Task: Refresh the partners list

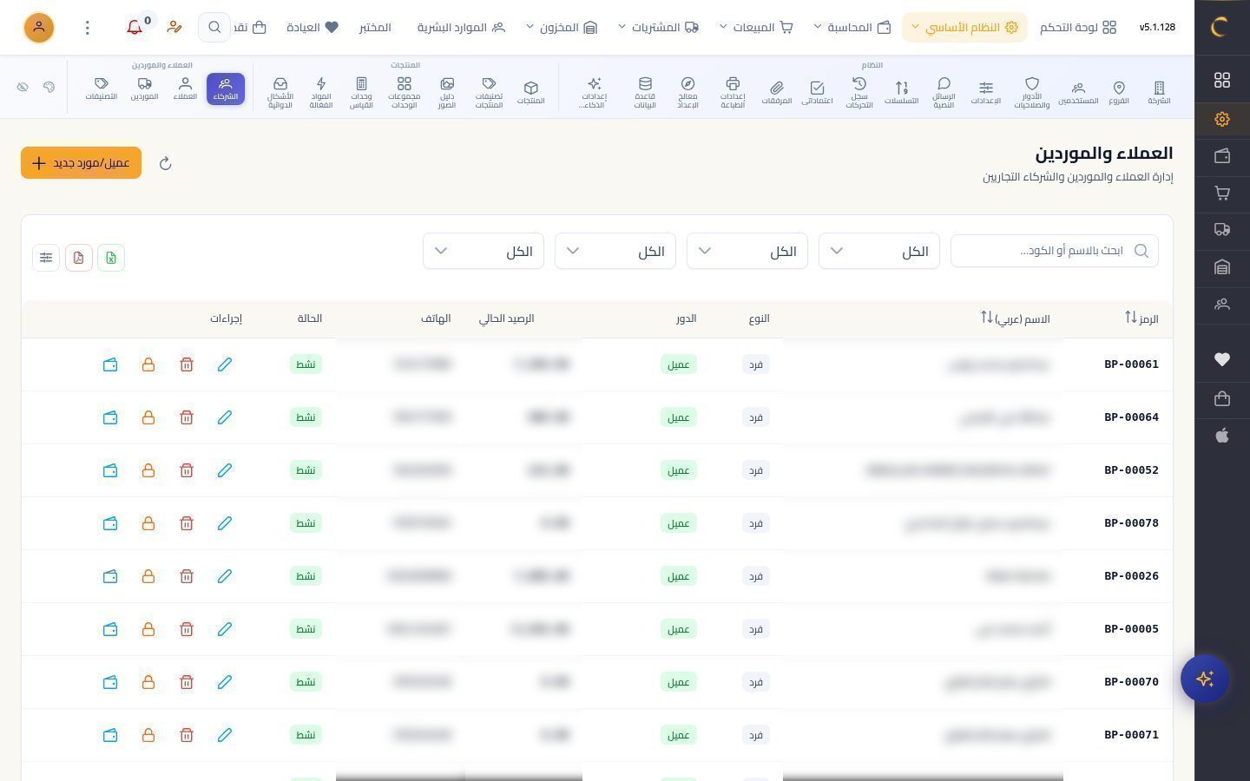Action: coord(166,163)
